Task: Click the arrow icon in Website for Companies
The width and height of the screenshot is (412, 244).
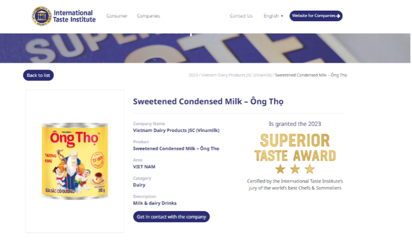Action: pyautogui.click(x=338, y=16)
